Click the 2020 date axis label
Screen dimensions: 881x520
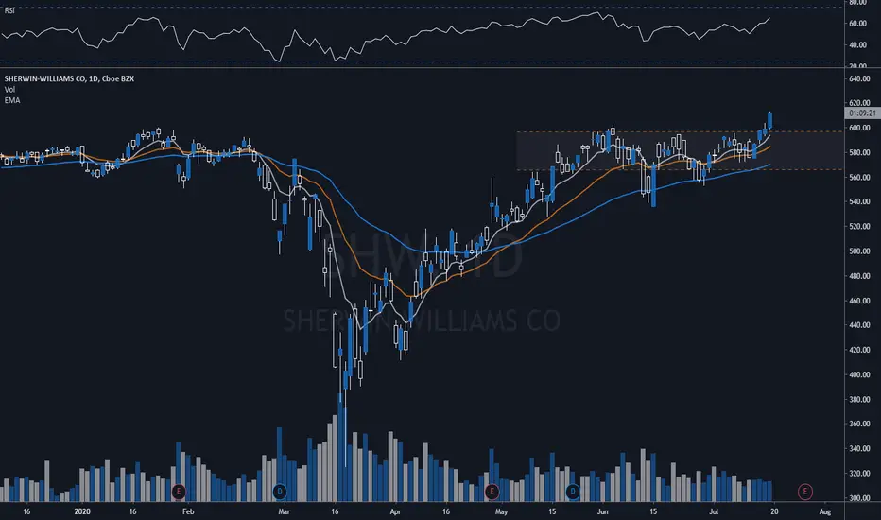82,511
